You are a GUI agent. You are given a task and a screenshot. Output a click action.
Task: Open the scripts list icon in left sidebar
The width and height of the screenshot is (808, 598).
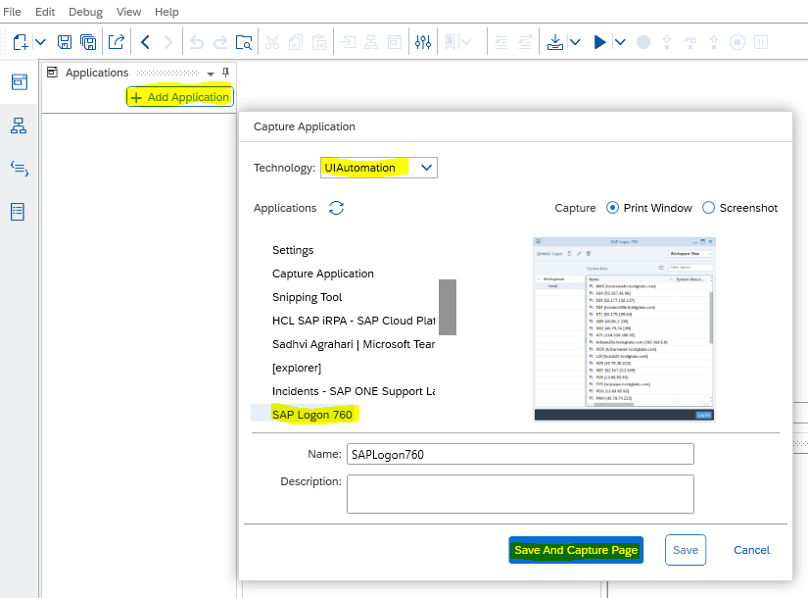tap(19, 169)
